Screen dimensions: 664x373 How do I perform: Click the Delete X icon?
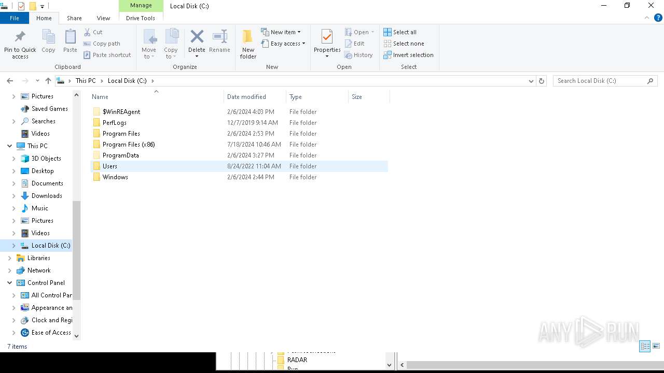197,37
